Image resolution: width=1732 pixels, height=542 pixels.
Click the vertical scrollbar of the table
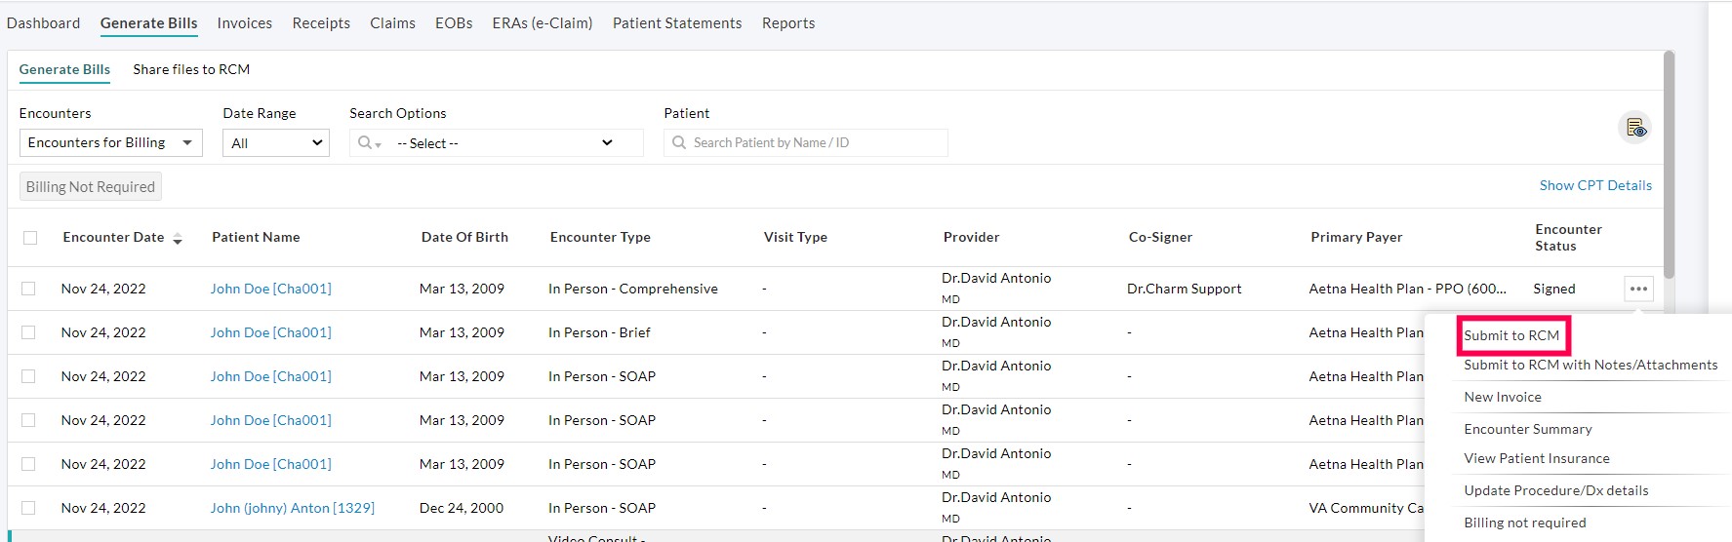point(1669,166)
